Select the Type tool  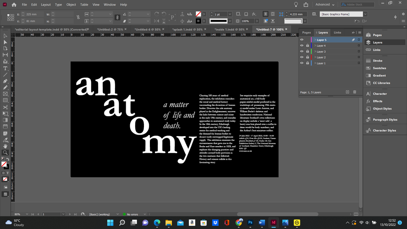coord(5,68)
